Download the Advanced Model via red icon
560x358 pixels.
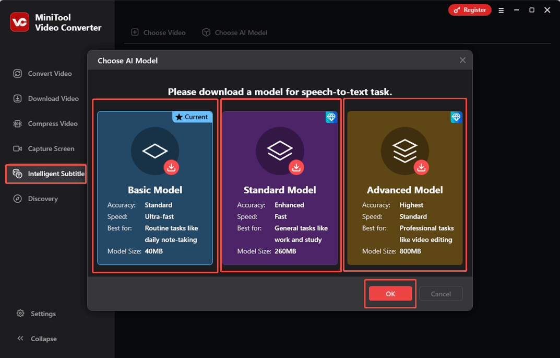coord(421,167)
